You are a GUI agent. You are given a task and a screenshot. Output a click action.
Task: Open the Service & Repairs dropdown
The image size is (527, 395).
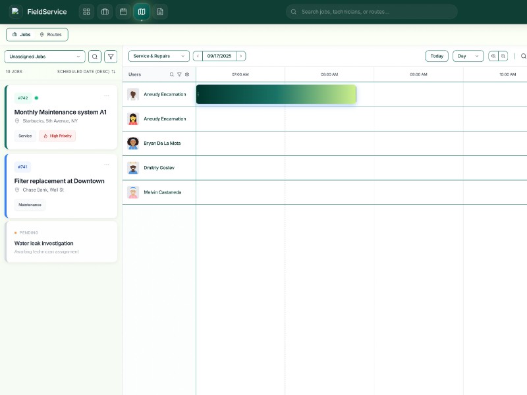point(159,57)
